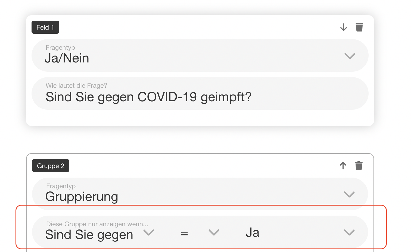Viewport: 411px width, 252px height.
Task: Select the "Gruppierung" question type value
Action: click(82, 197)
